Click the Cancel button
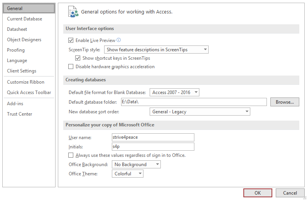 pyautogui.click(x=290, y=193)
